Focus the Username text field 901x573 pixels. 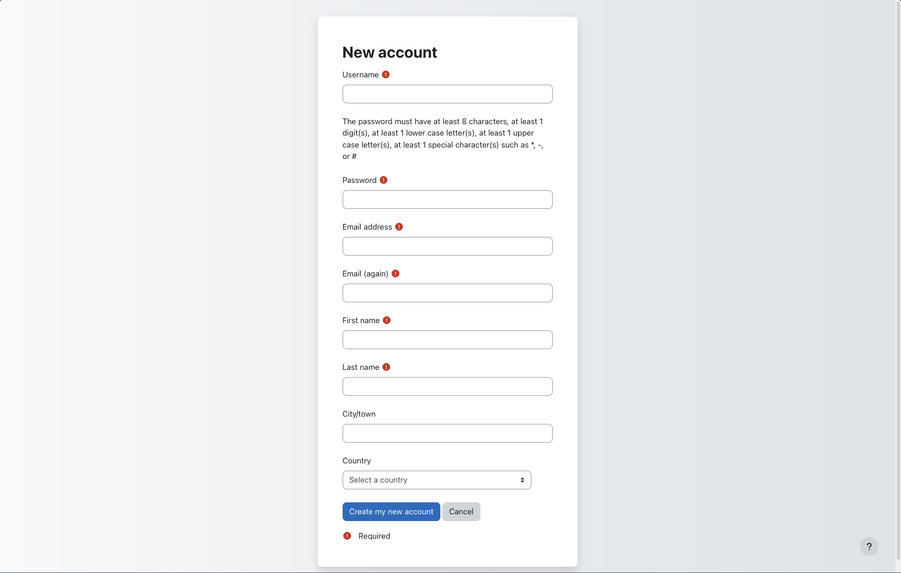[x=447, y=94]
